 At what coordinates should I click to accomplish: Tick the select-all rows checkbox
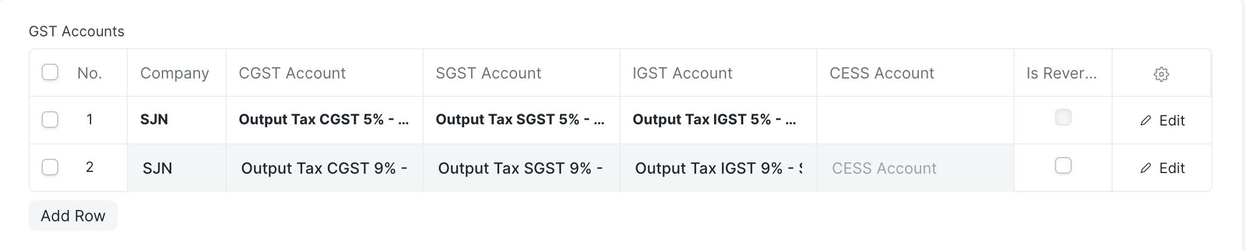[x=50, y=73]
